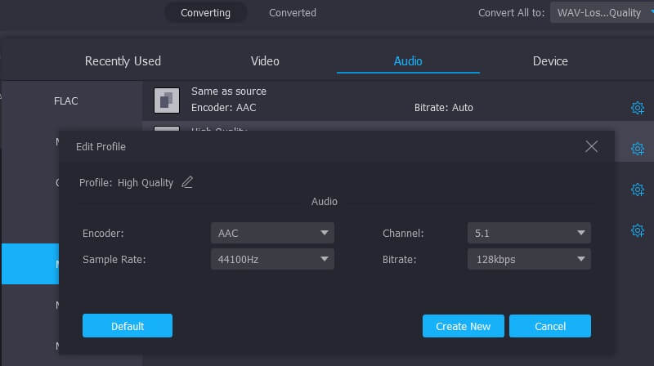Screen dimensions: 654x366
Task: Click the Cancel button
Action: (x=549, y=326)
